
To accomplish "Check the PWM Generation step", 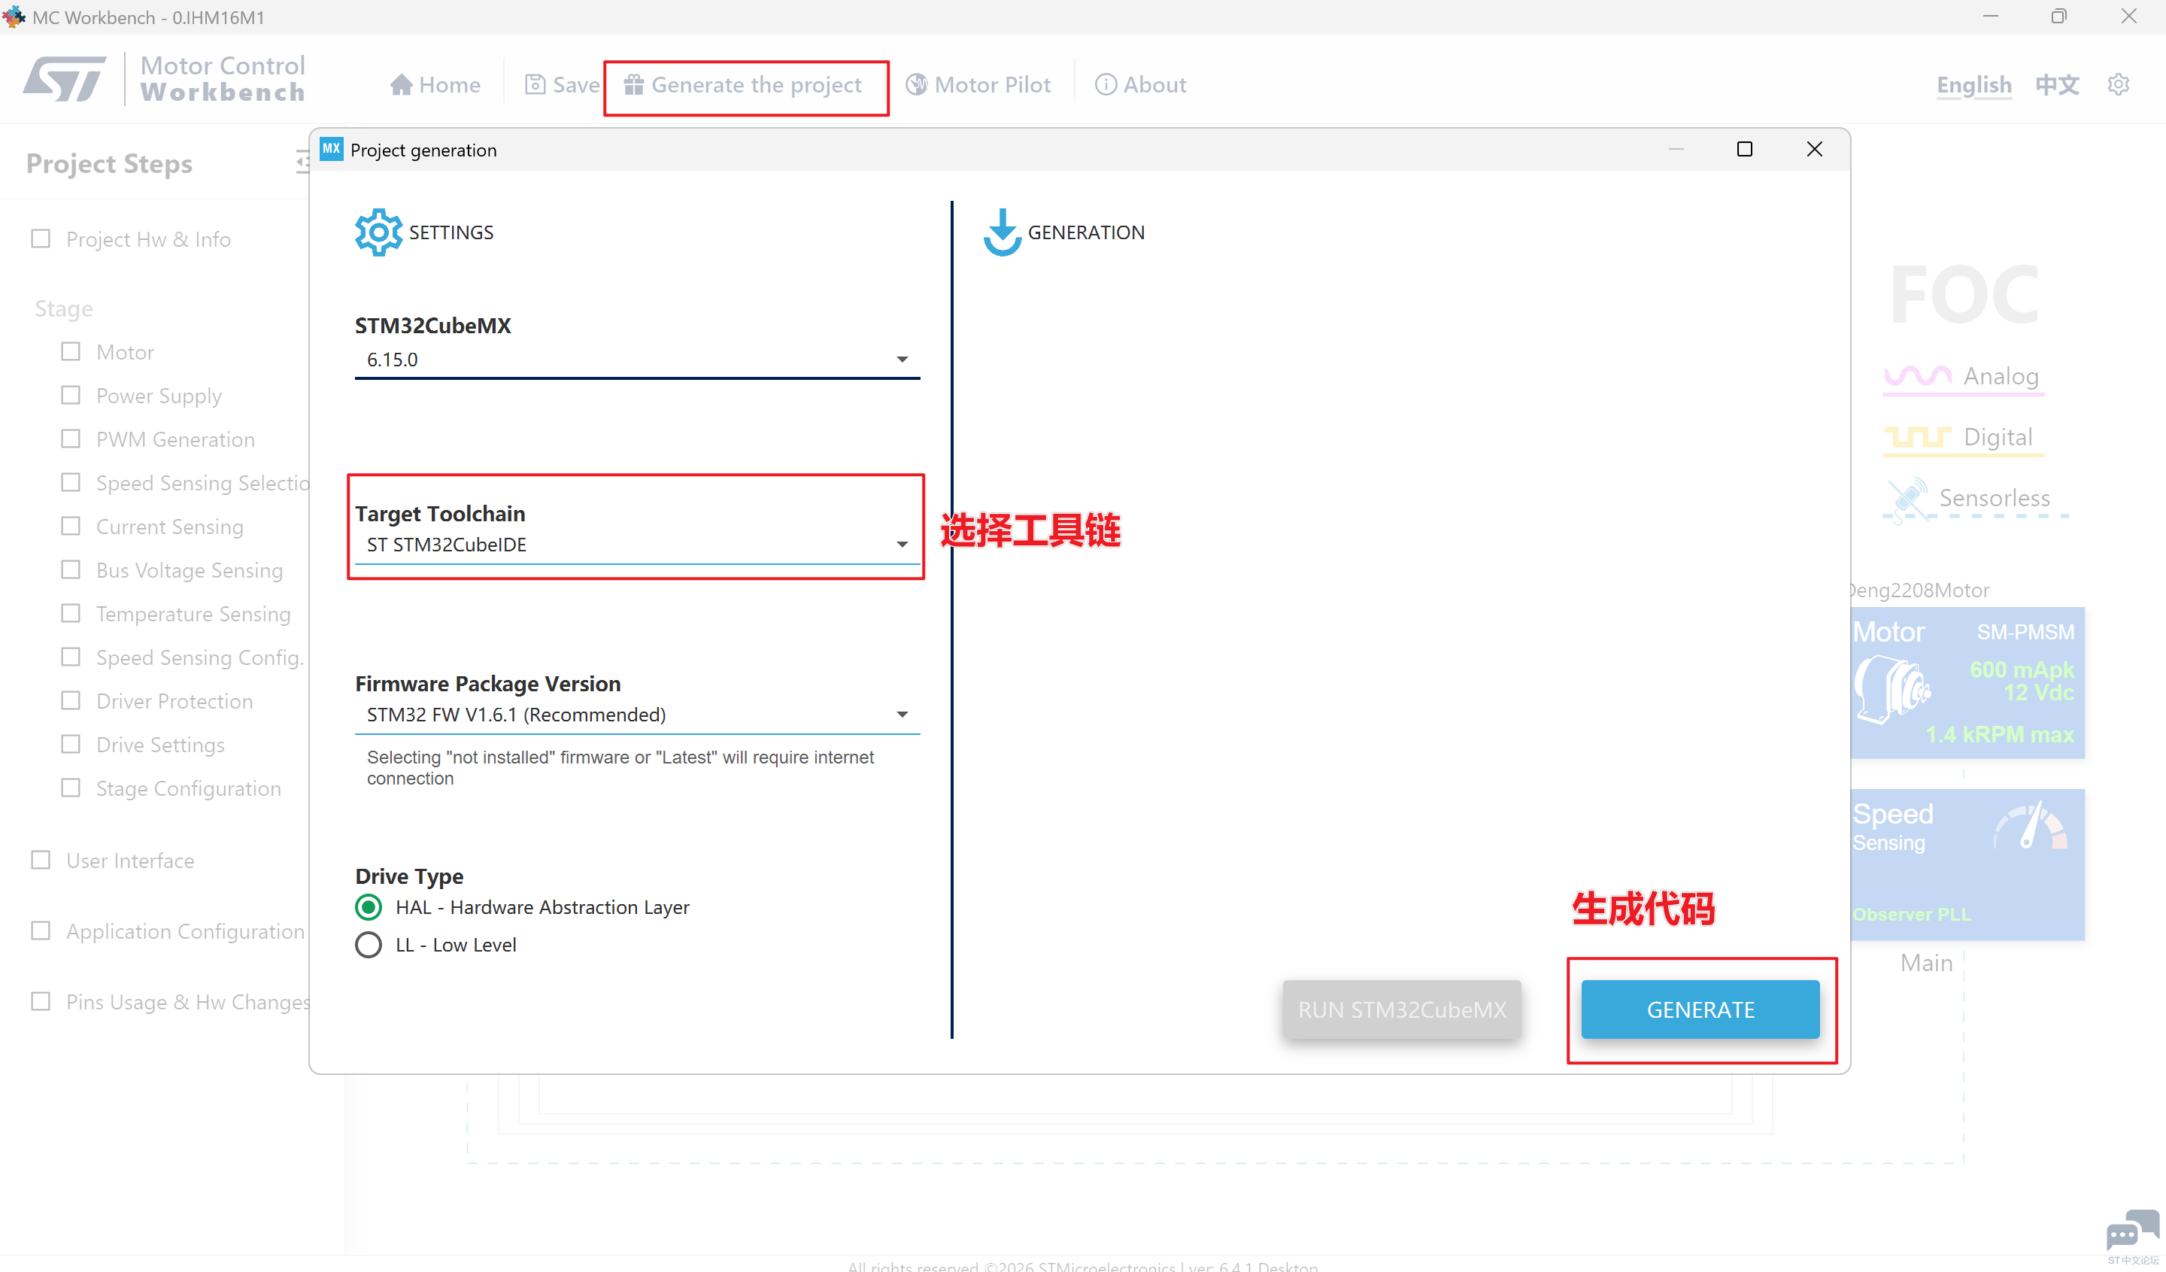I will pos(71,439).
